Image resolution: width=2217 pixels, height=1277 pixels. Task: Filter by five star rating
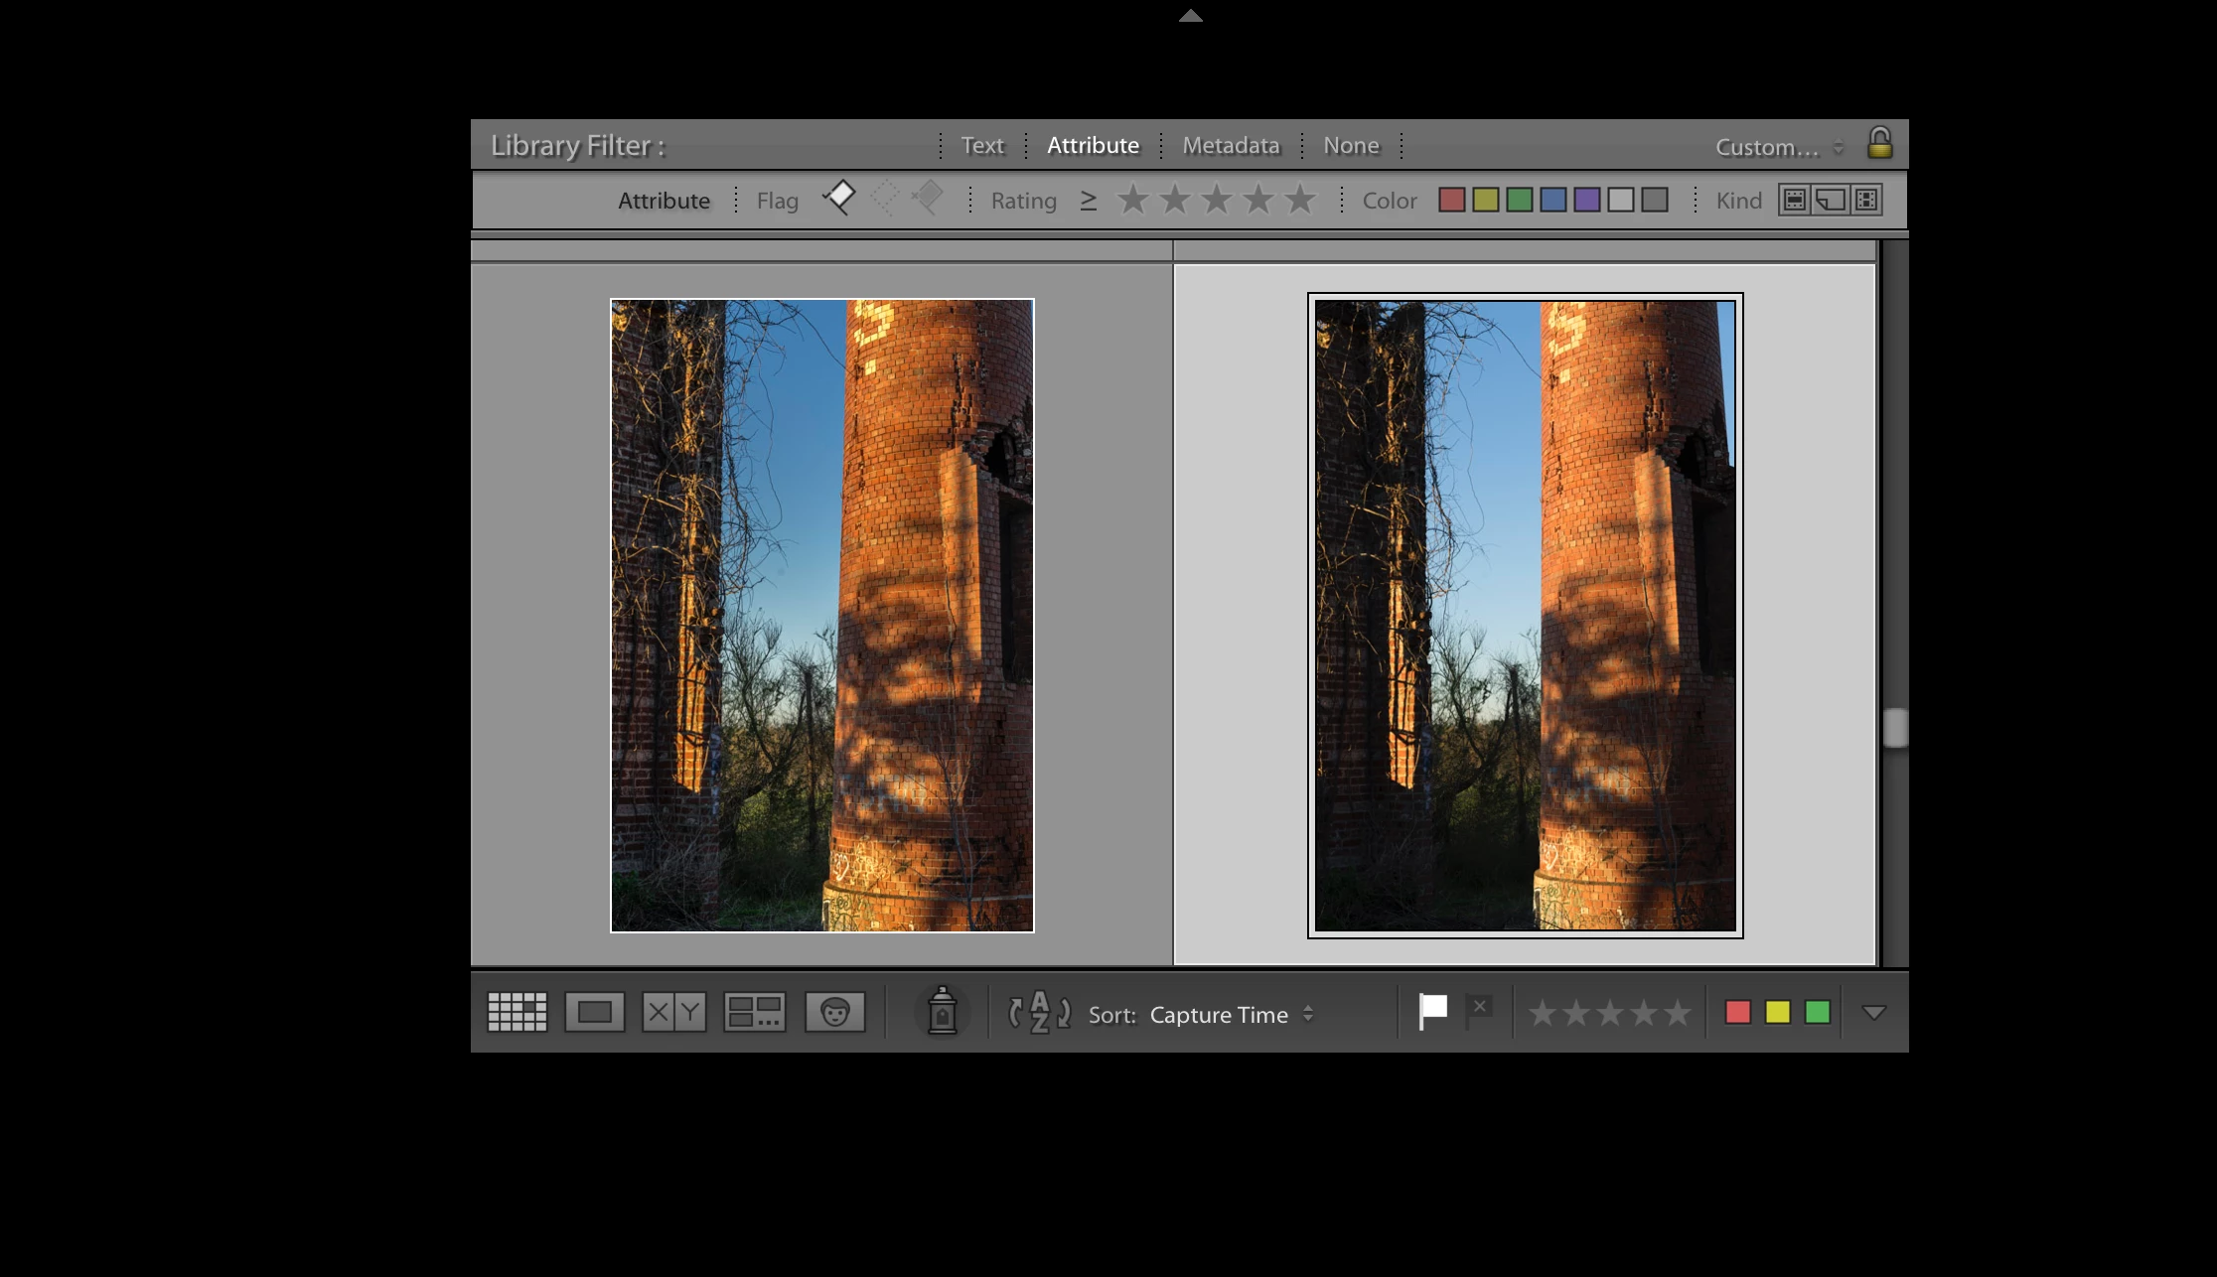click(x=1299, y=200)
